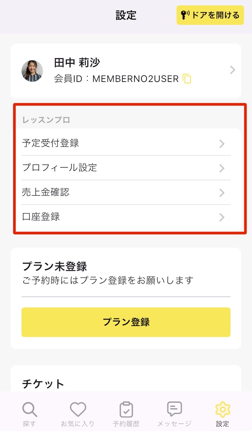This screenshot has height=431, width=252.
Task: Expand 口座登録 with its chevron
Action: click(222, 217)
